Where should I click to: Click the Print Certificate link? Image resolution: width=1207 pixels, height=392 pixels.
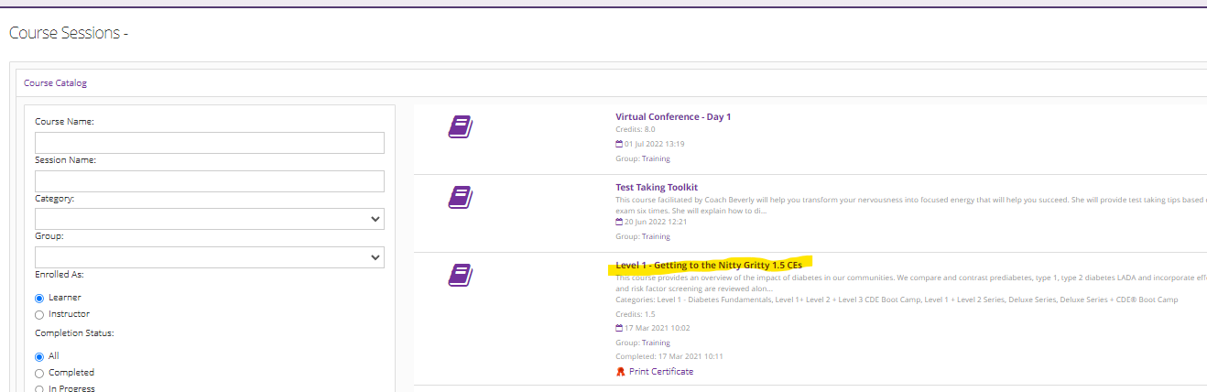click(x=660, y=372)
